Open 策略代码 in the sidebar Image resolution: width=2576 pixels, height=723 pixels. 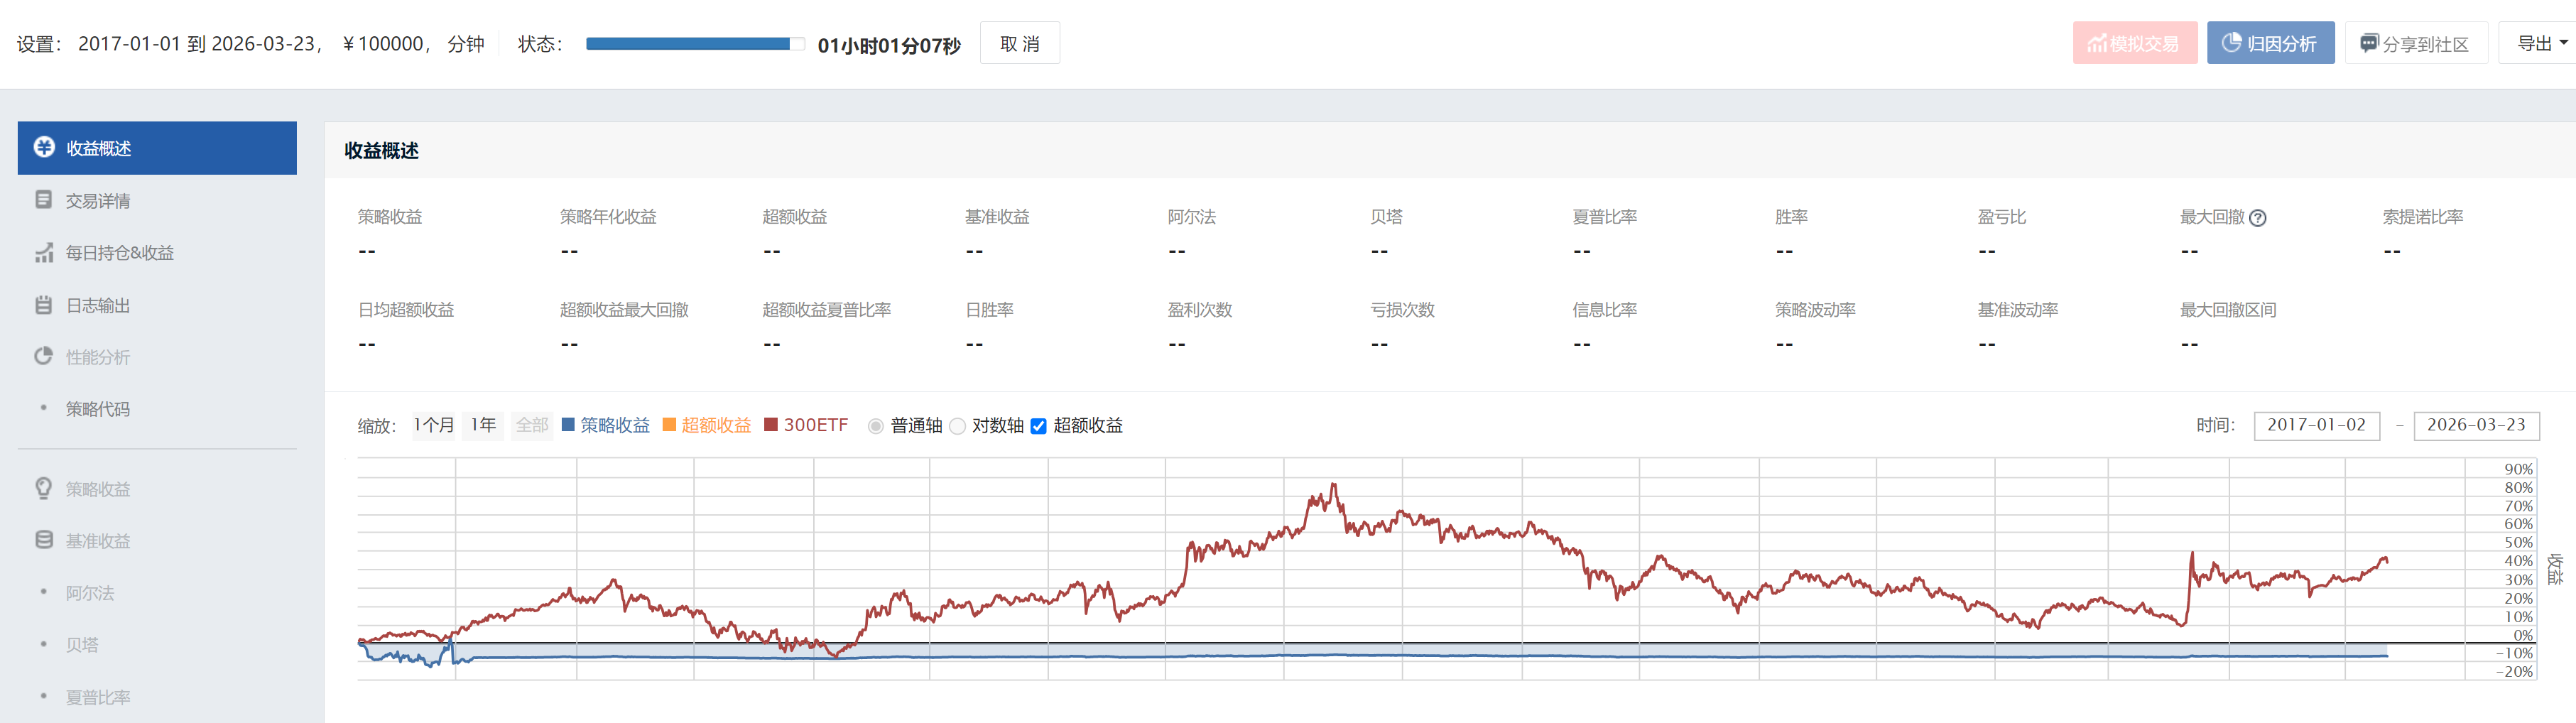(98, 409)
